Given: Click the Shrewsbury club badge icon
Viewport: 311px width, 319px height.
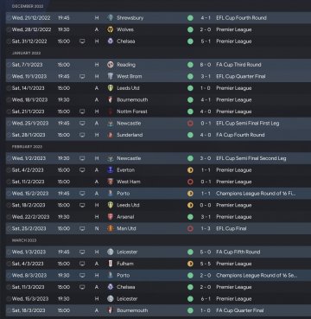Looking at the screenshot, I should (x=111, y=17).
